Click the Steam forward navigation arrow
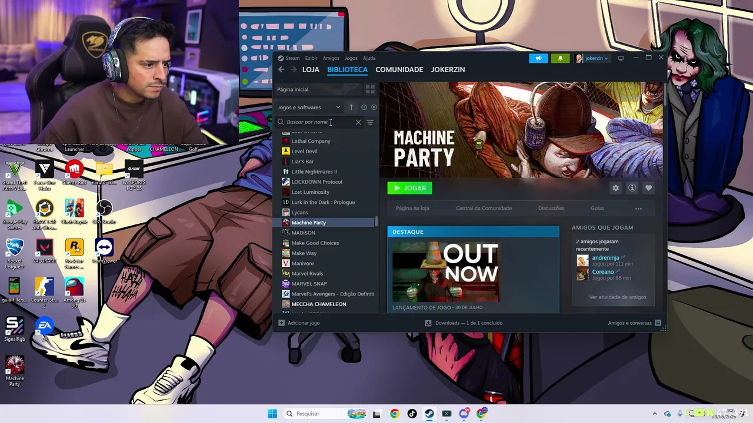The image size is (753, 423). pyautogui.click(x=293, y=69)
